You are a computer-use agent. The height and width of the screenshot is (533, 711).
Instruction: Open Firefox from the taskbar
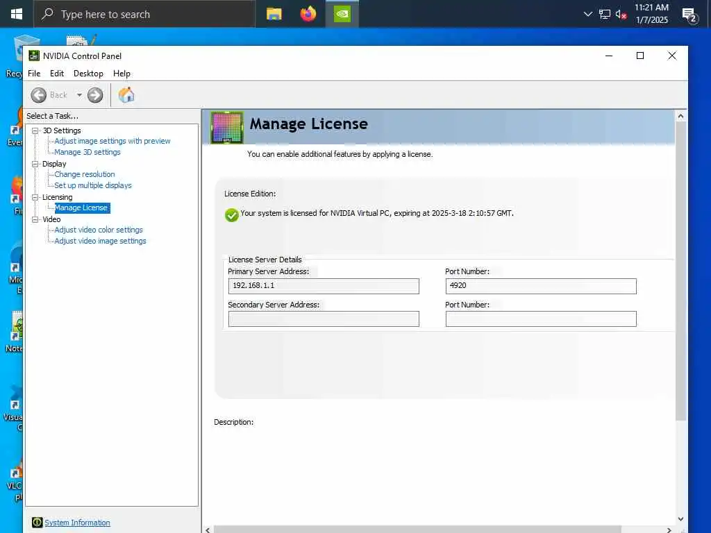308,14
